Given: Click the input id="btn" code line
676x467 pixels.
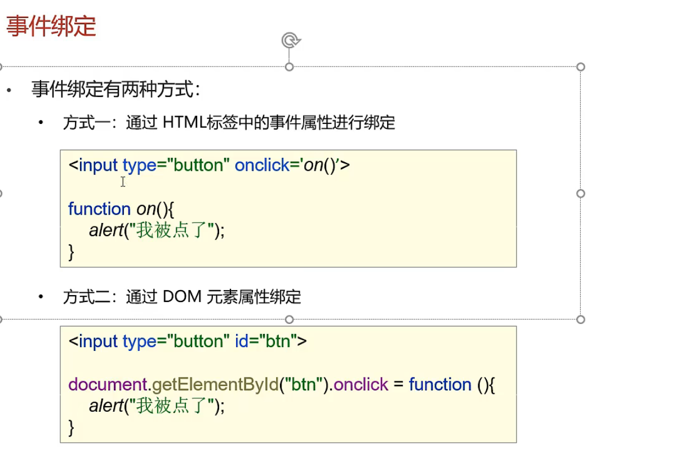Looking at the screenshot, I should point(188,341).
